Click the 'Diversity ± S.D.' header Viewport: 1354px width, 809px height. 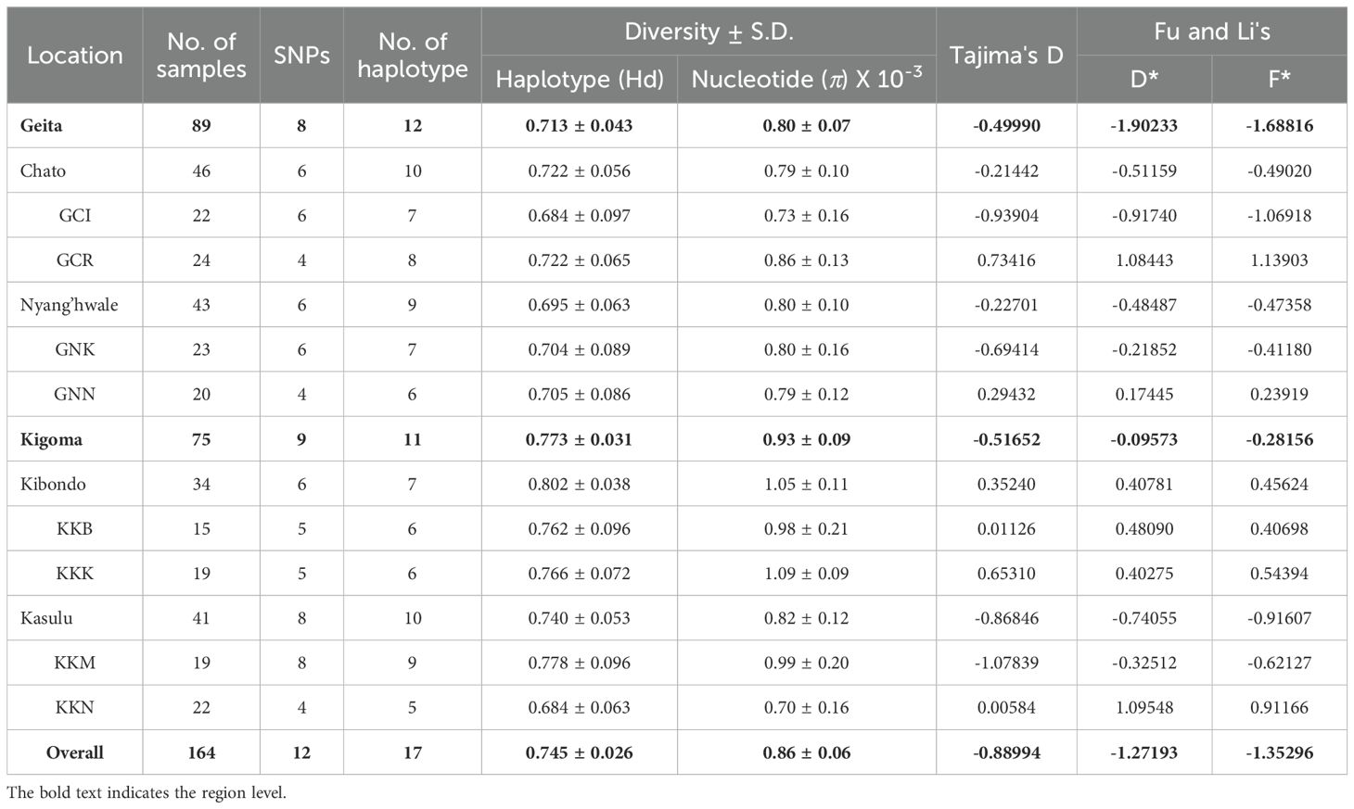tap(709, 32)
